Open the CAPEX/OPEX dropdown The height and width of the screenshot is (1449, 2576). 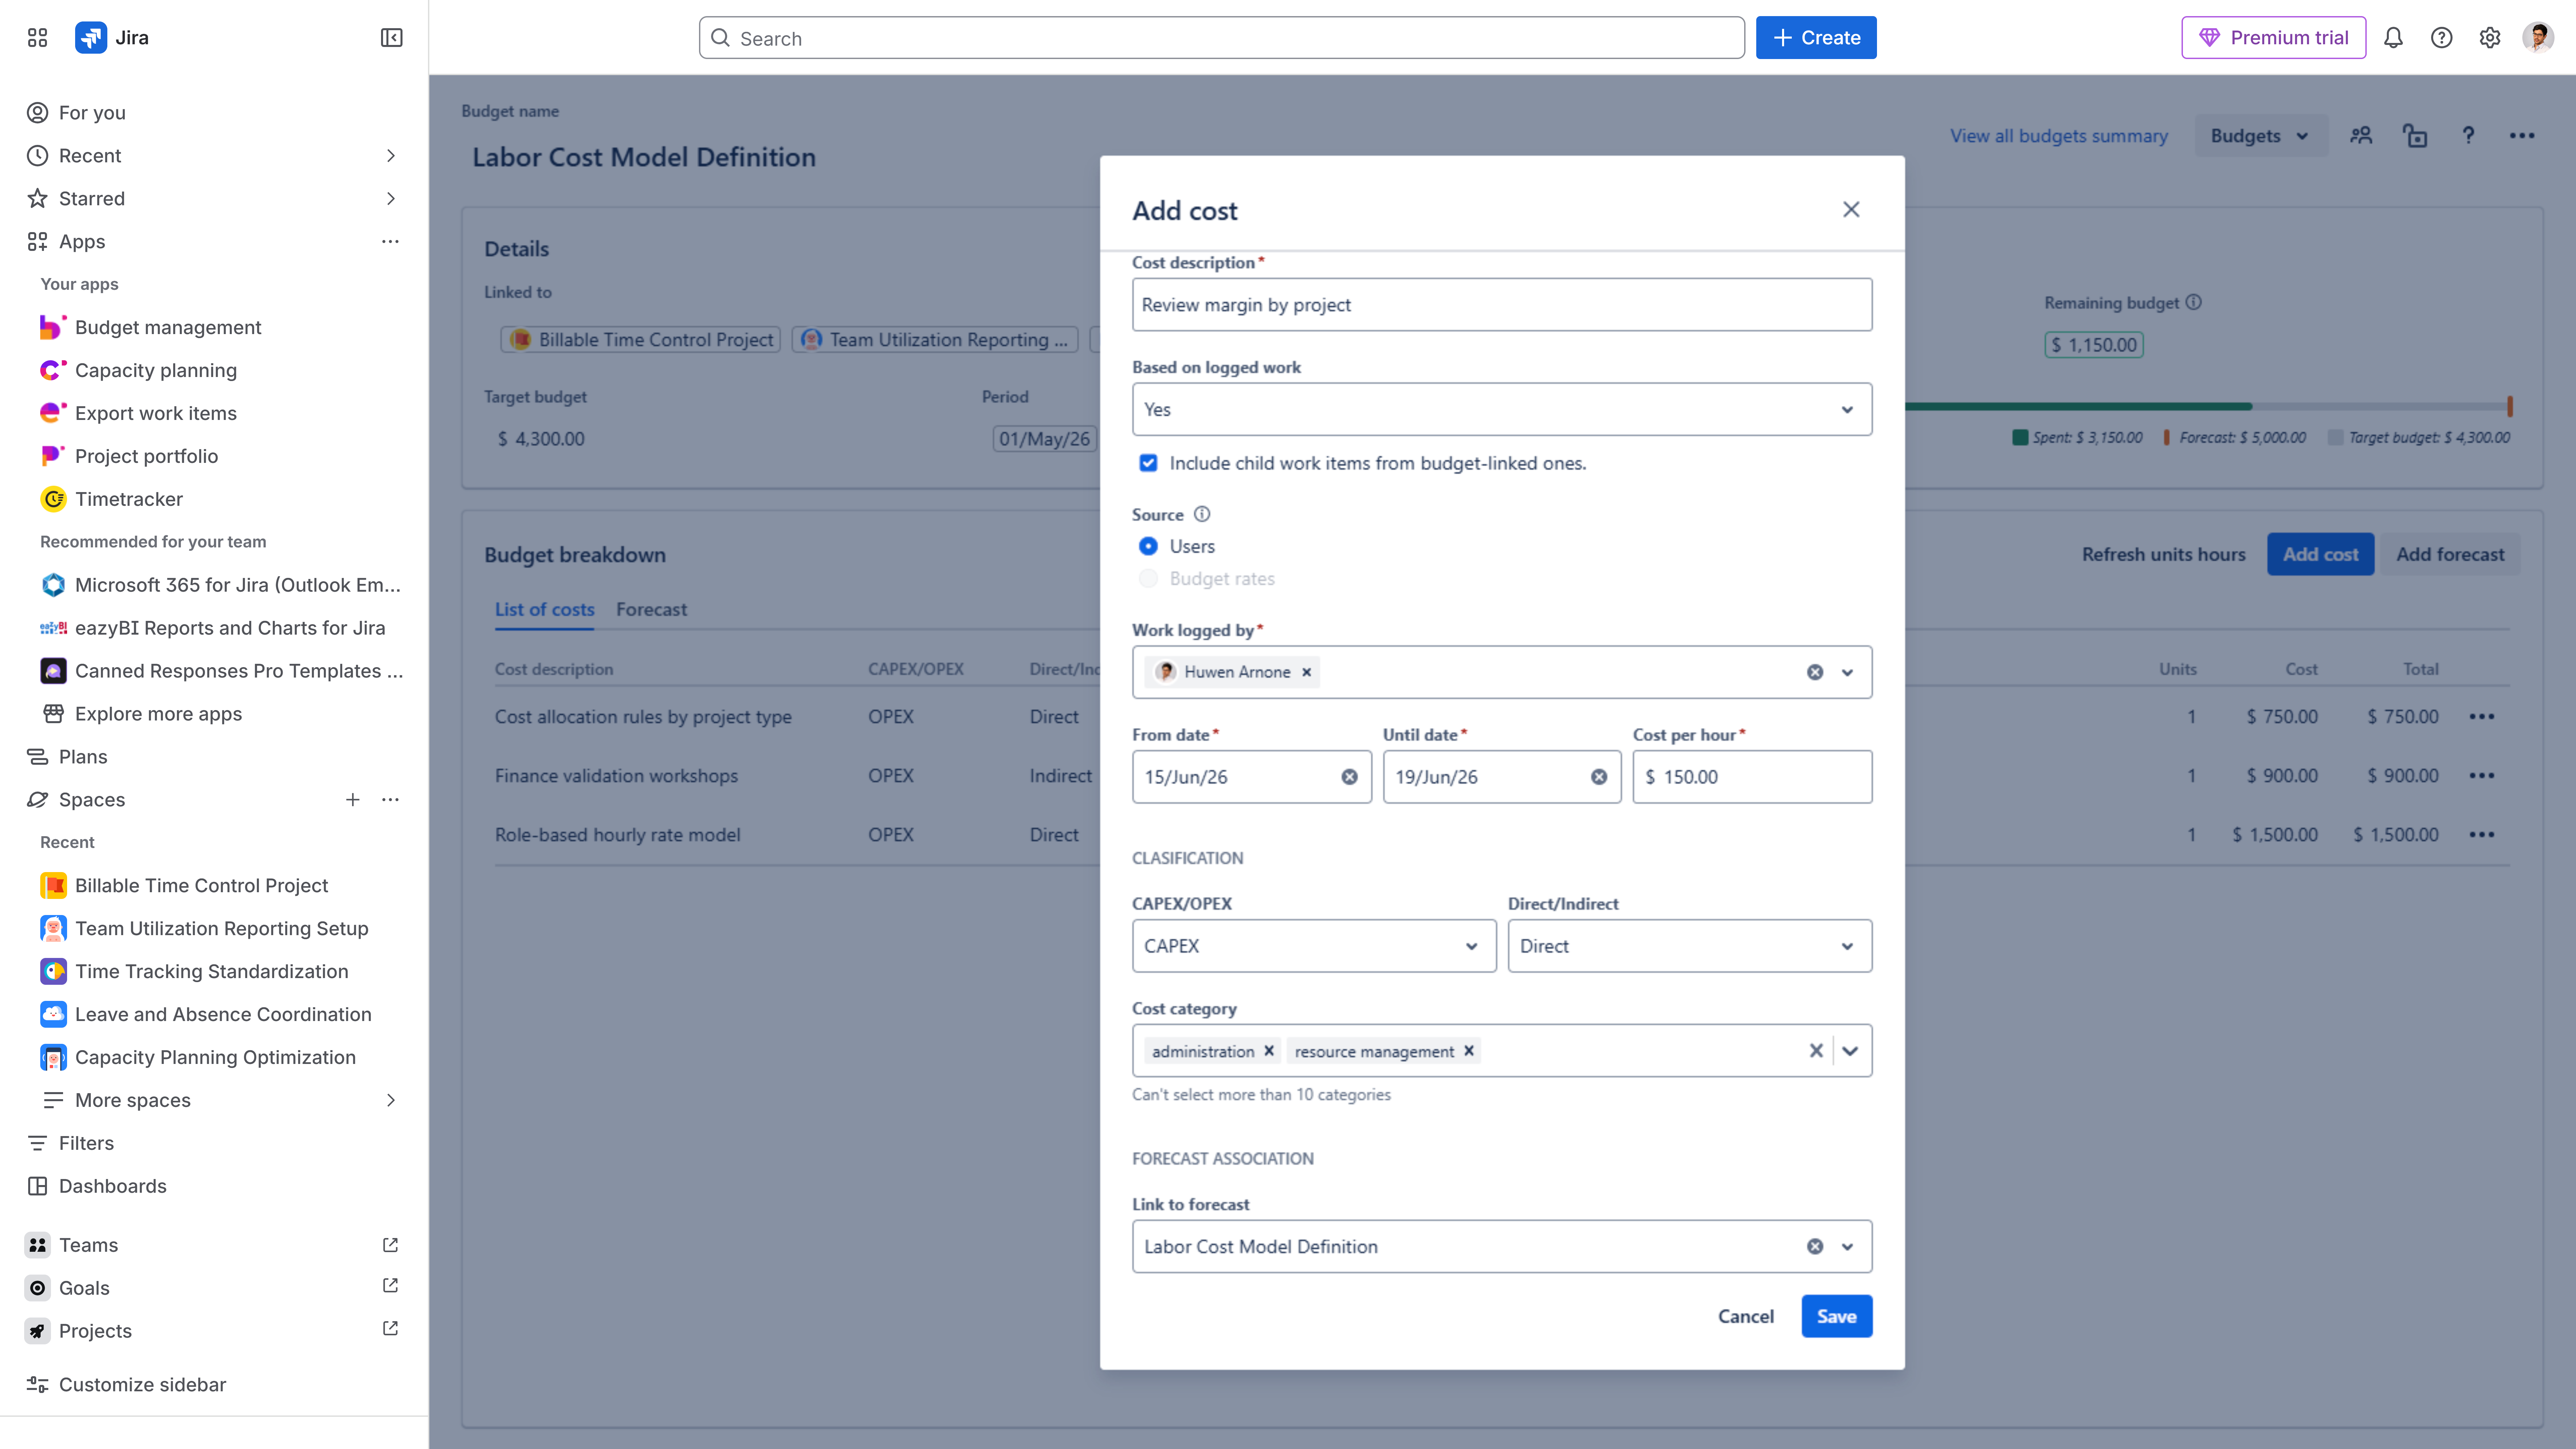coord(1314,946)
